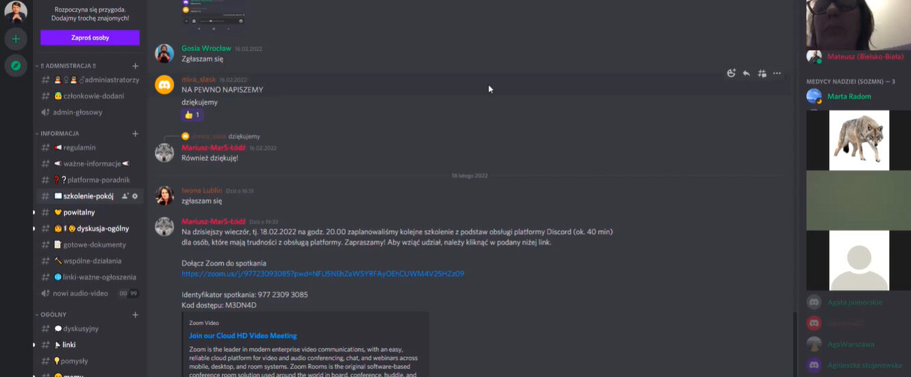Click Marta Radom name in member list
The width and height of the screenshot is (911, 377).
[849, 97]
